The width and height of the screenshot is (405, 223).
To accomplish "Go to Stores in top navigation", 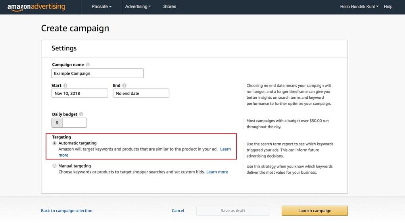I will (169, 7).
